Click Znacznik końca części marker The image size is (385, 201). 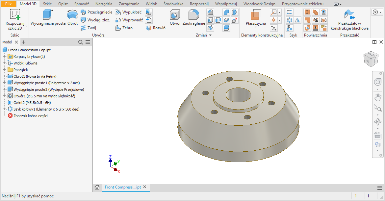(x=30, y=116)
